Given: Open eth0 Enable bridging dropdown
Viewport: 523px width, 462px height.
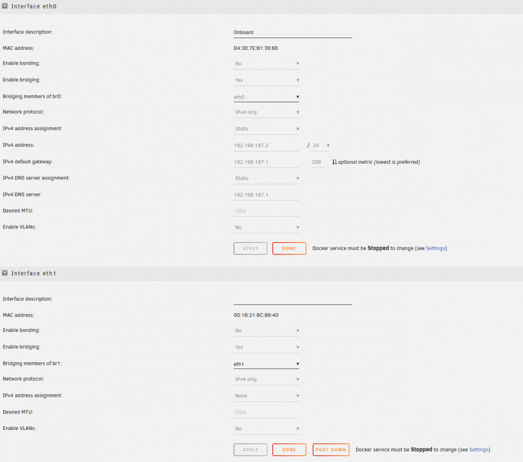Looking at the screenshot, I should point(266,80).
